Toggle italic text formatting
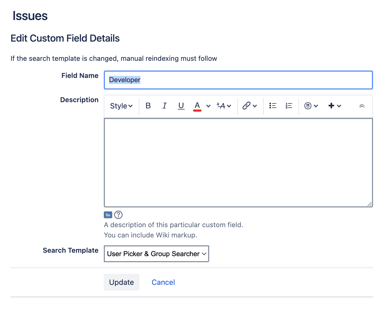Viewport: 392px width, 318px height. [x=165, y=106]
